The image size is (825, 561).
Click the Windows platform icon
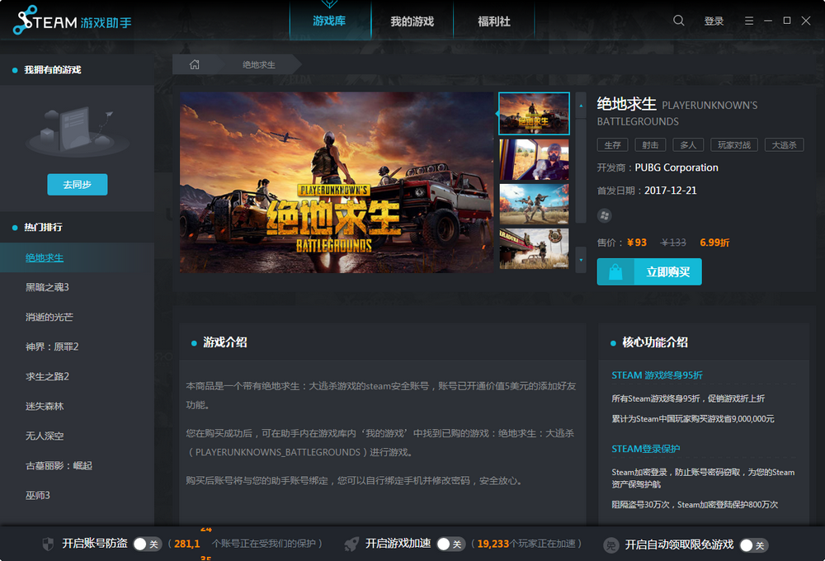(x=605, y=215)
